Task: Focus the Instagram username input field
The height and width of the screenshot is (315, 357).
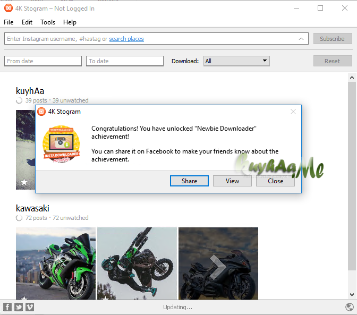Action: [x=156, y=39]
